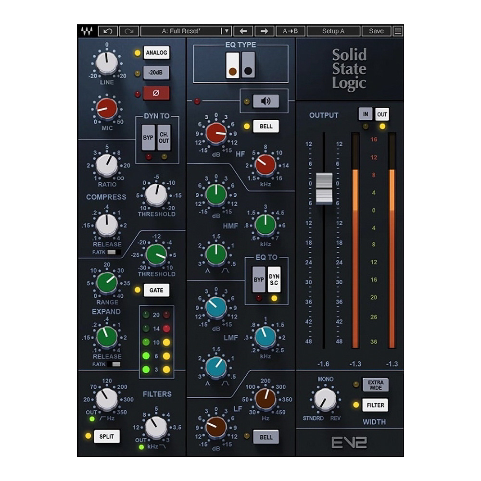481x481 pixels.
Task: Click the Waves logo icon
Action: (x=87, y=31)
